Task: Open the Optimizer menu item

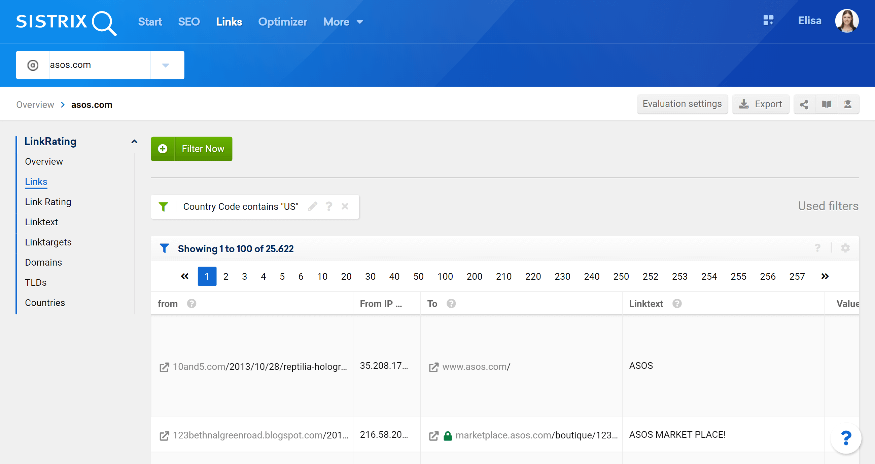Action: pyautogui.click(x=282, y=22)
